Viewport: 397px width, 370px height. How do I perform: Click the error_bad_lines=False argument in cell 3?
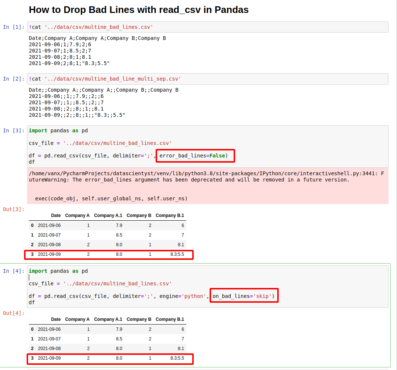coord(196,156)
